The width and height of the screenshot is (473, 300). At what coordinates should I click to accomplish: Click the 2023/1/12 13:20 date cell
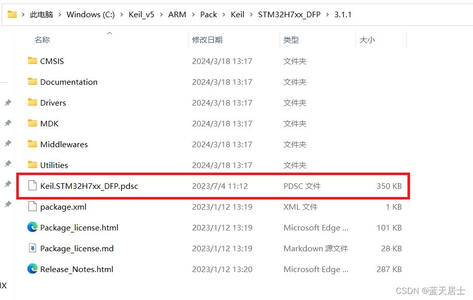(x=222, y=269)
